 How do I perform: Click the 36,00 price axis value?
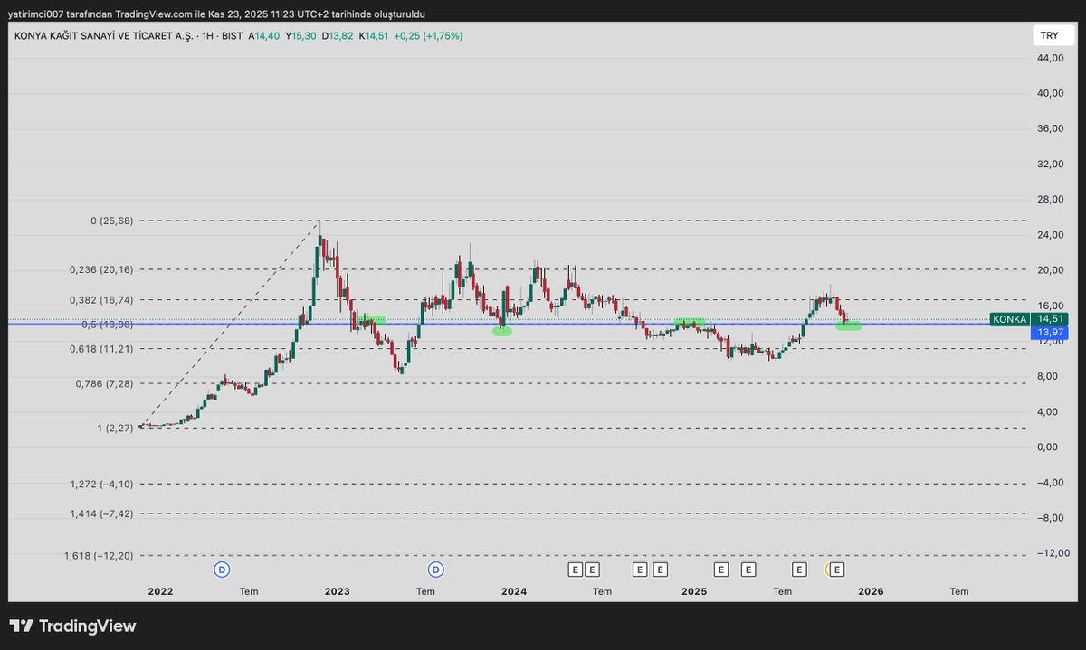(x=1050, y=128)
